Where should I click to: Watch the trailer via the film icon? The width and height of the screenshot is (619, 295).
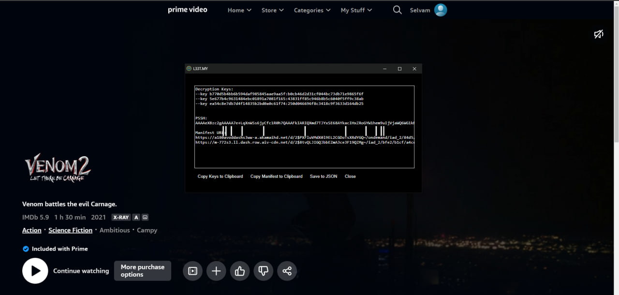click(192, 271)
